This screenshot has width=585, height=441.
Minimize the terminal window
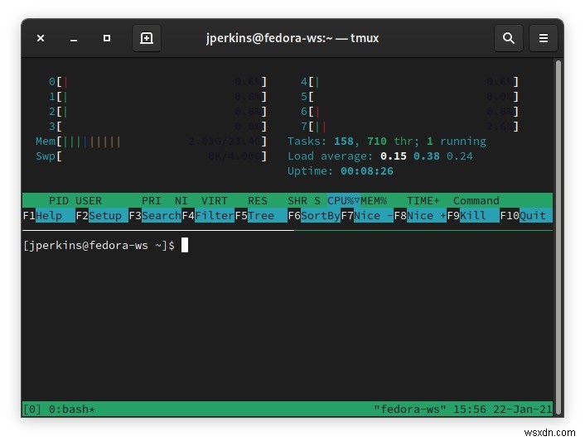click(74, 39)
